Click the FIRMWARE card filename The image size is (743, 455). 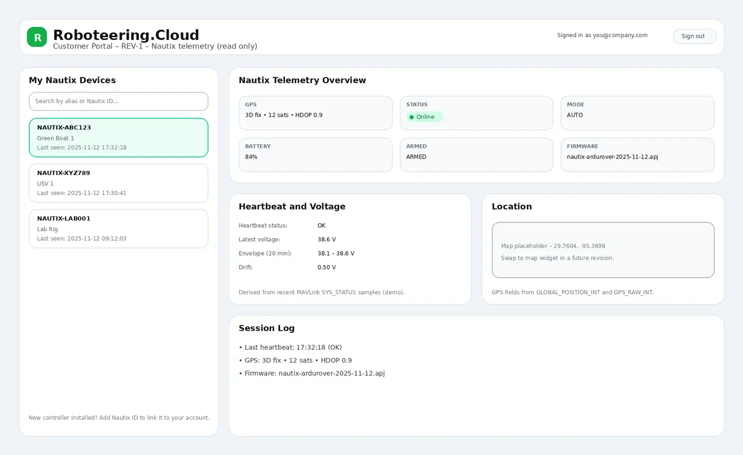pyautogui.click(x=612, y=157)
